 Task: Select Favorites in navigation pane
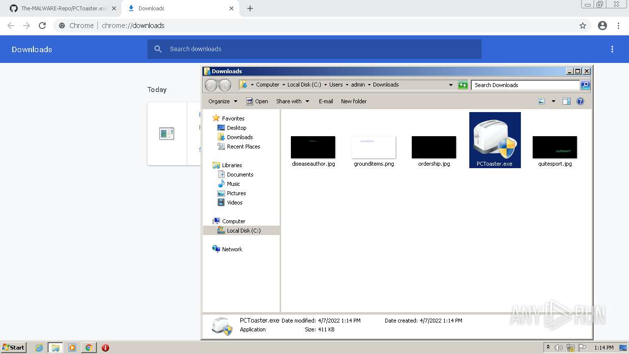(x=233, y=118)
